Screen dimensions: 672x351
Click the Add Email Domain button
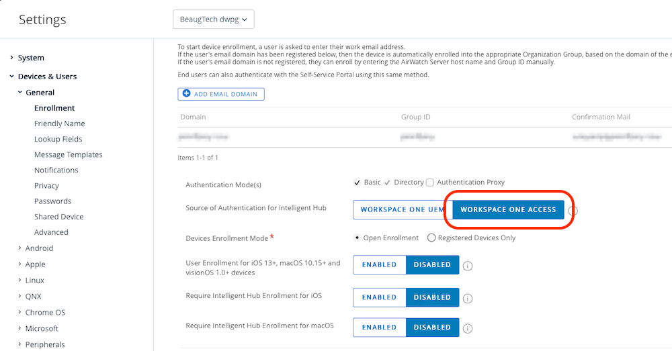221,94
